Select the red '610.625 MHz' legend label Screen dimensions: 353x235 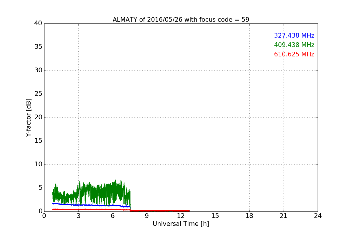(x=294, y=54)
